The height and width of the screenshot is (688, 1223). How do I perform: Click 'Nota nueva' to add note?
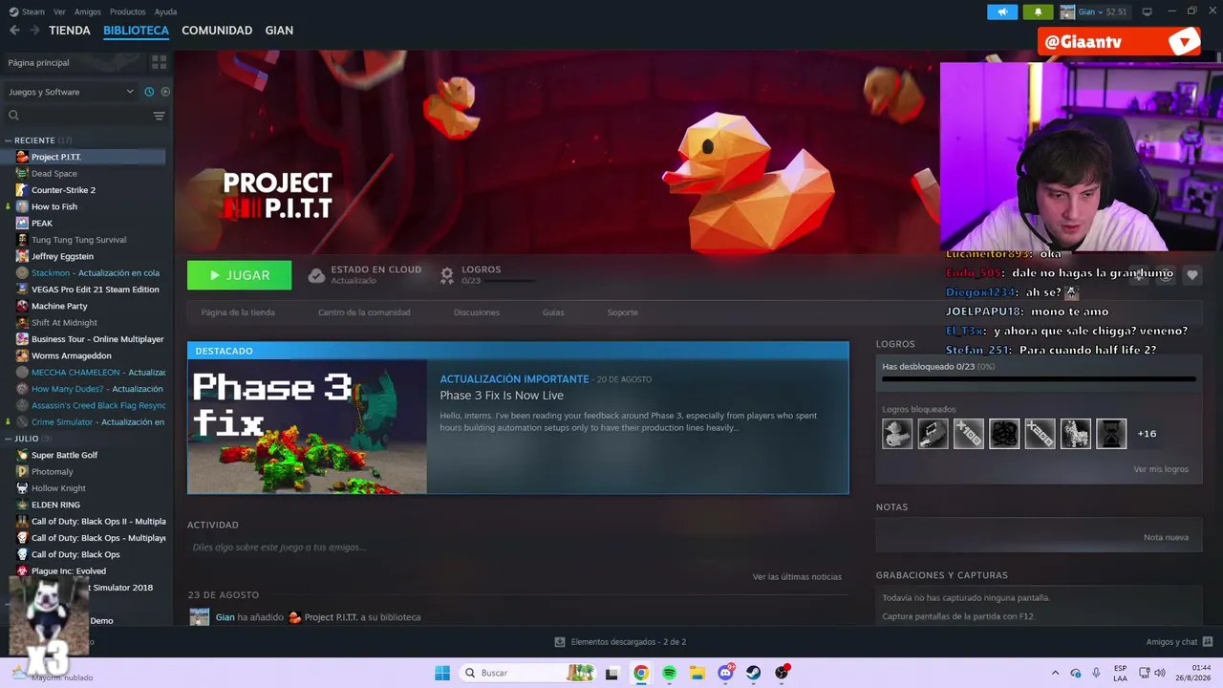(1166, 537)
